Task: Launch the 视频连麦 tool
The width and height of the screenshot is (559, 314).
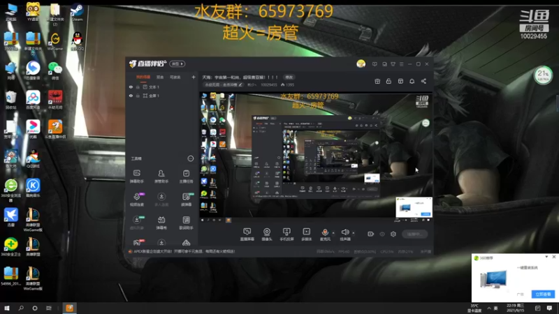Action: [x=136, y=199]
